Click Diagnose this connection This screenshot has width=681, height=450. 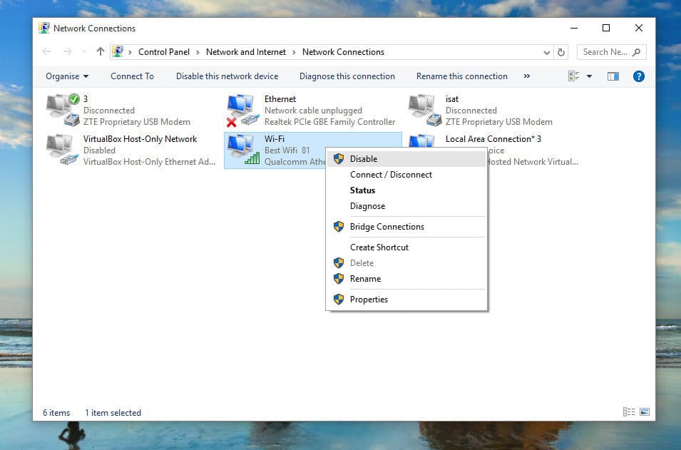(347, 76)
